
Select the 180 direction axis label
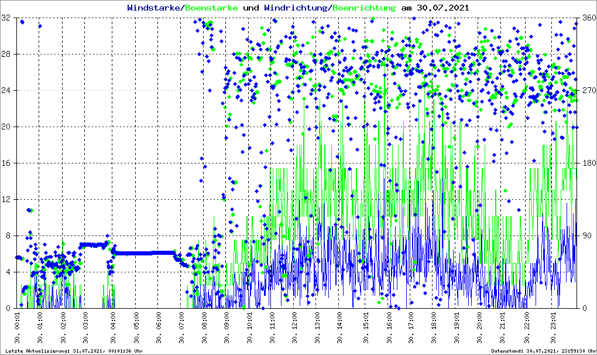click(587, 163)
